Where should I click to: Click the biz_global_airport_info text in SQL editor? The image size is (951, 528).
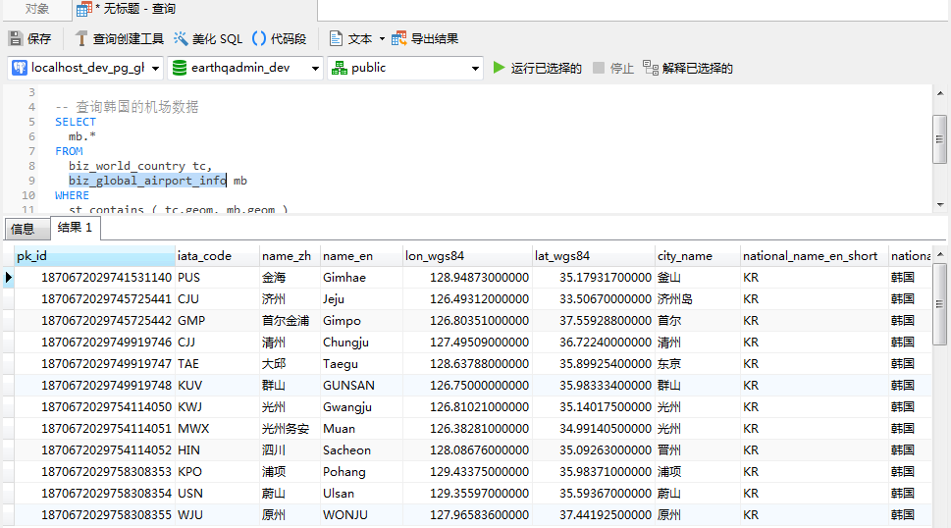[147, 181]
